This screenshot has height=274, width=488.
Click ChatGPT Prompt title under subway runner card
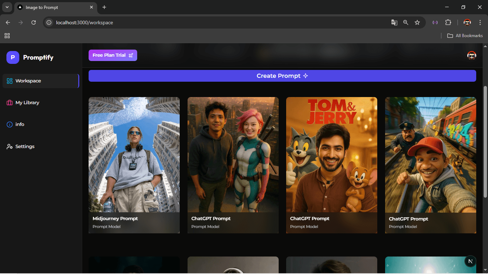408,219
